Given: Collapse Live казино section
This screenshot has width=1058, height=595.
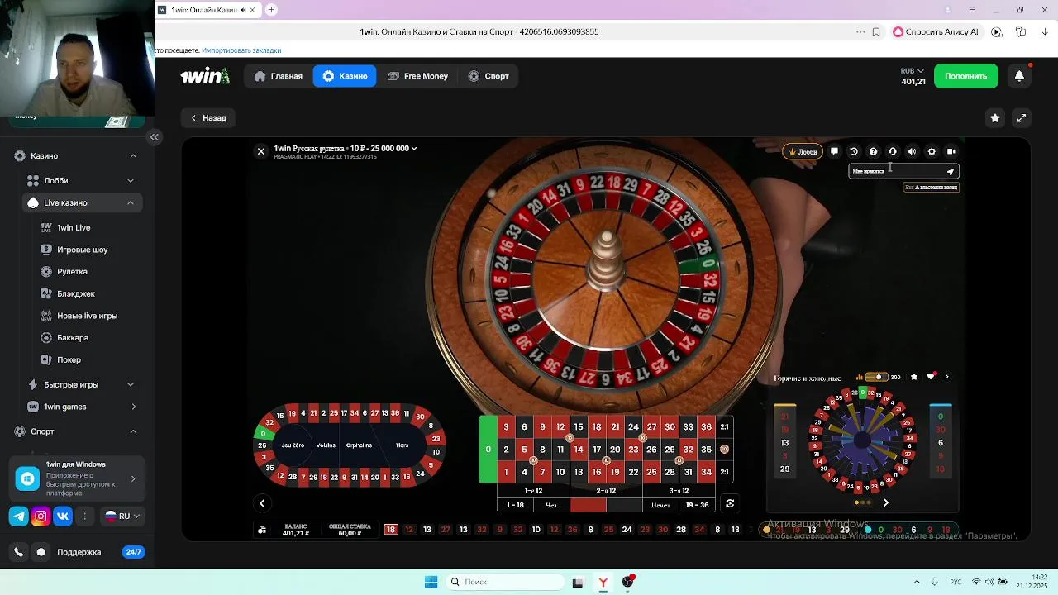Looking at the screenshot, I should point(131,203).
